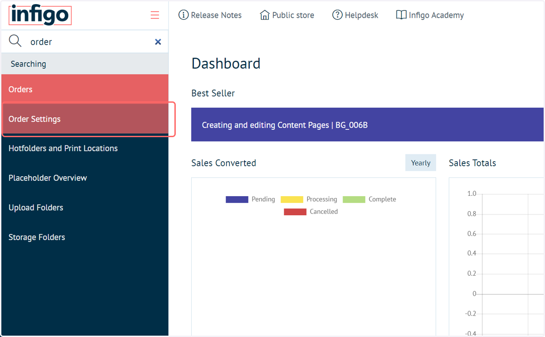Open Placeholder Overview
This screenshot has height=337, width=545.
[x=85, y=178]
